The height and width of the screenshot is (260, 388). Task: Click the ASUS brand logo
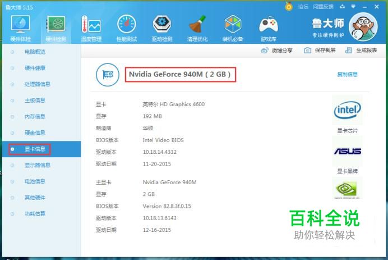point(348,151)
